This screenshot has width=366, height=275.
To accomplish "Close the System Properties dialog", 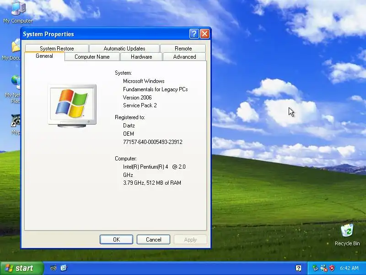I will 205,34.
